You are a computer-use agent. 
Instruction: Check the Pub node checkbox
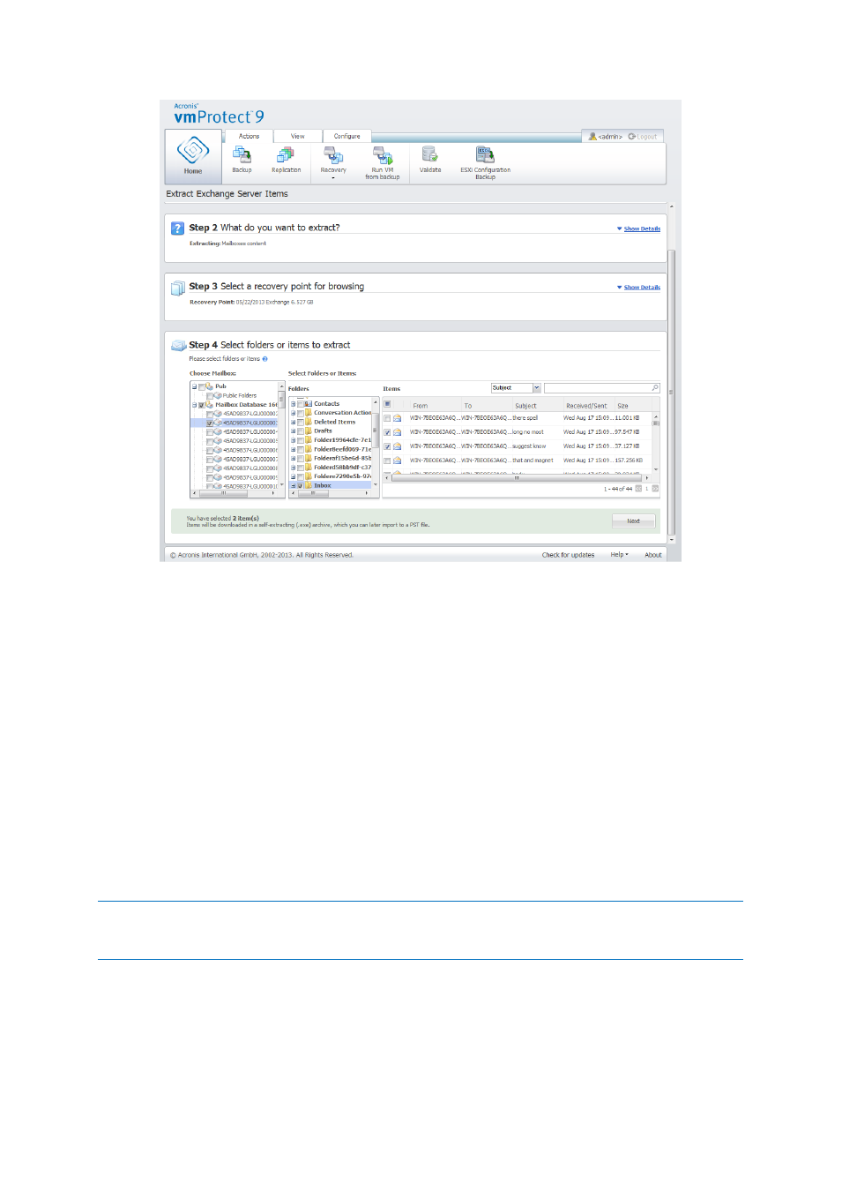coord(201,386)
